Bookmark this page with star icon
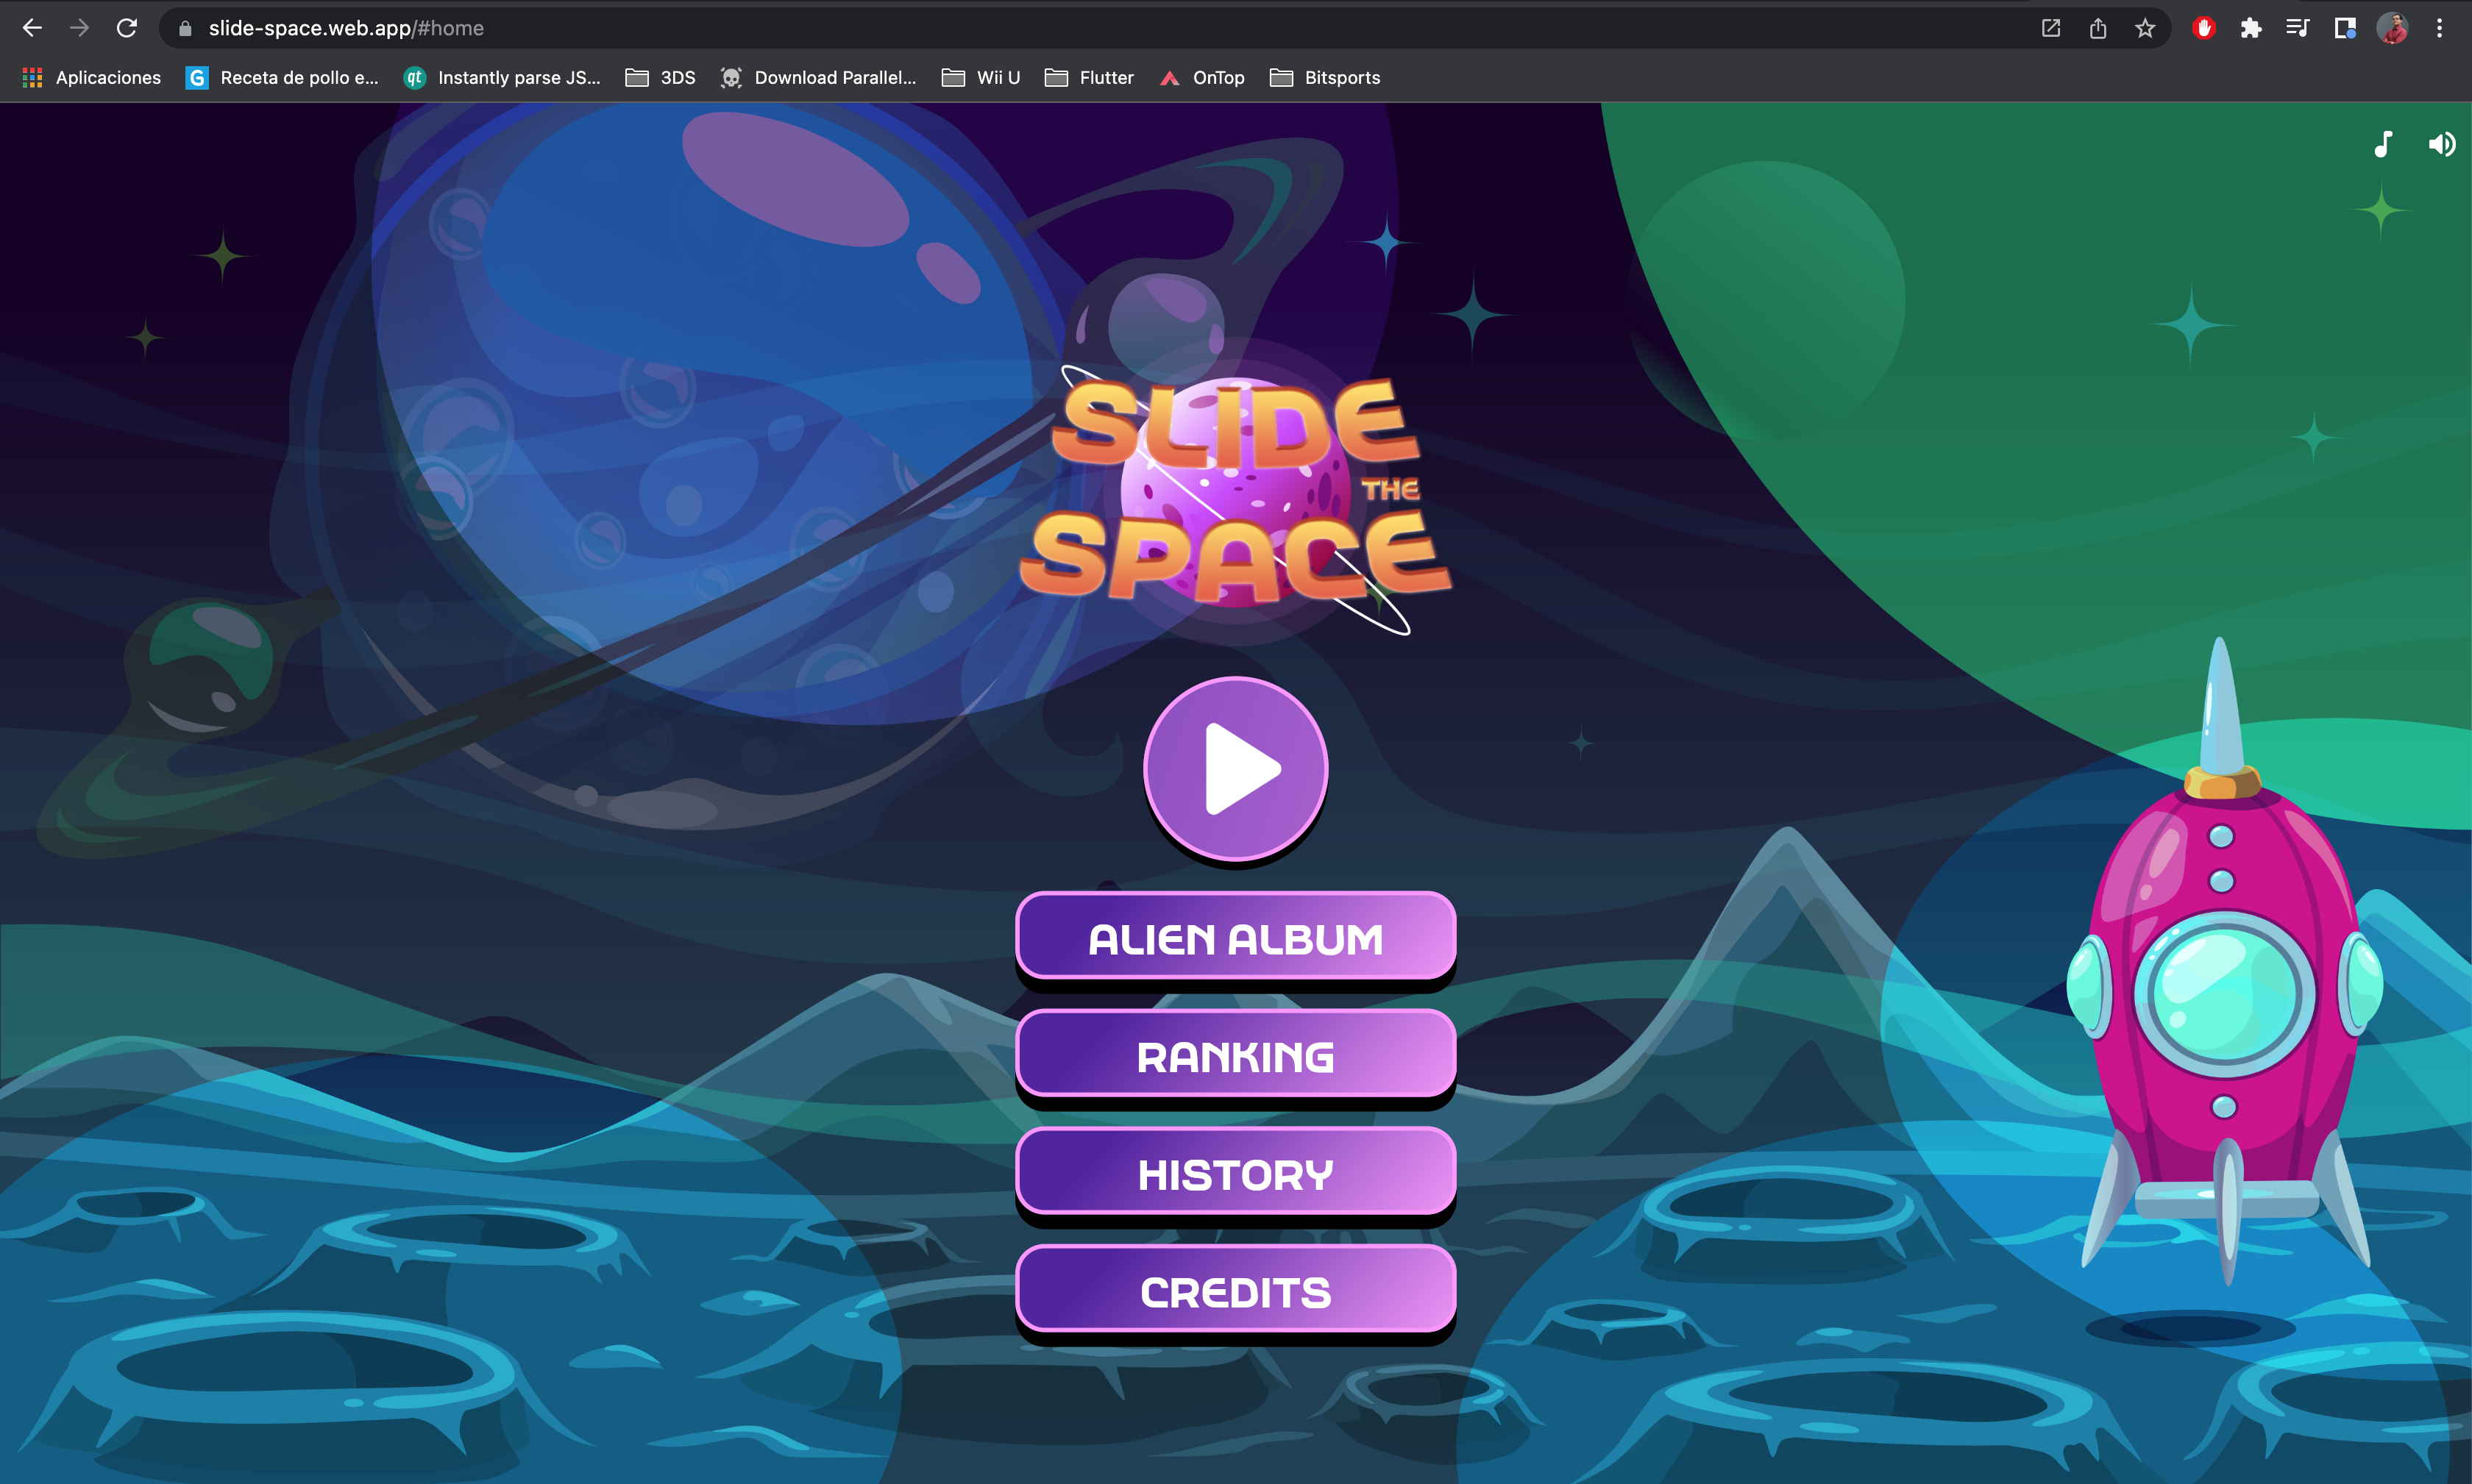The width and height of the screenshot is (2472, 1484). click(2145, 28)
